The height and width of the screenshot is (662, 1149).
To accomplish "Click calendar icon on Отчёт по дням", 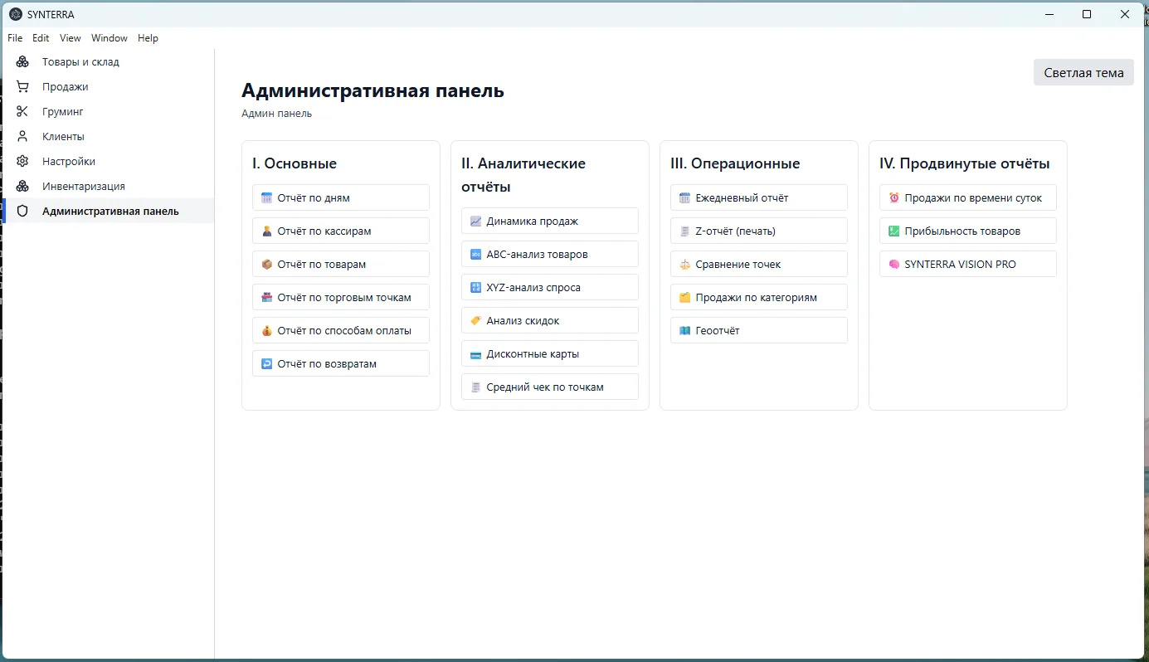I will coord(266,197).
